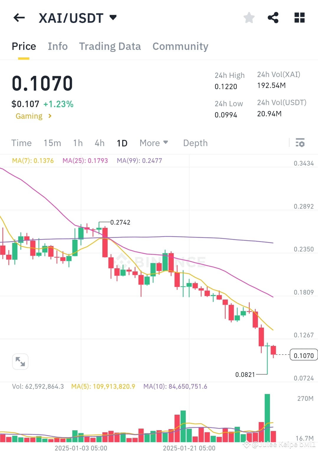Select the Time view option

(x=22, y=143)
